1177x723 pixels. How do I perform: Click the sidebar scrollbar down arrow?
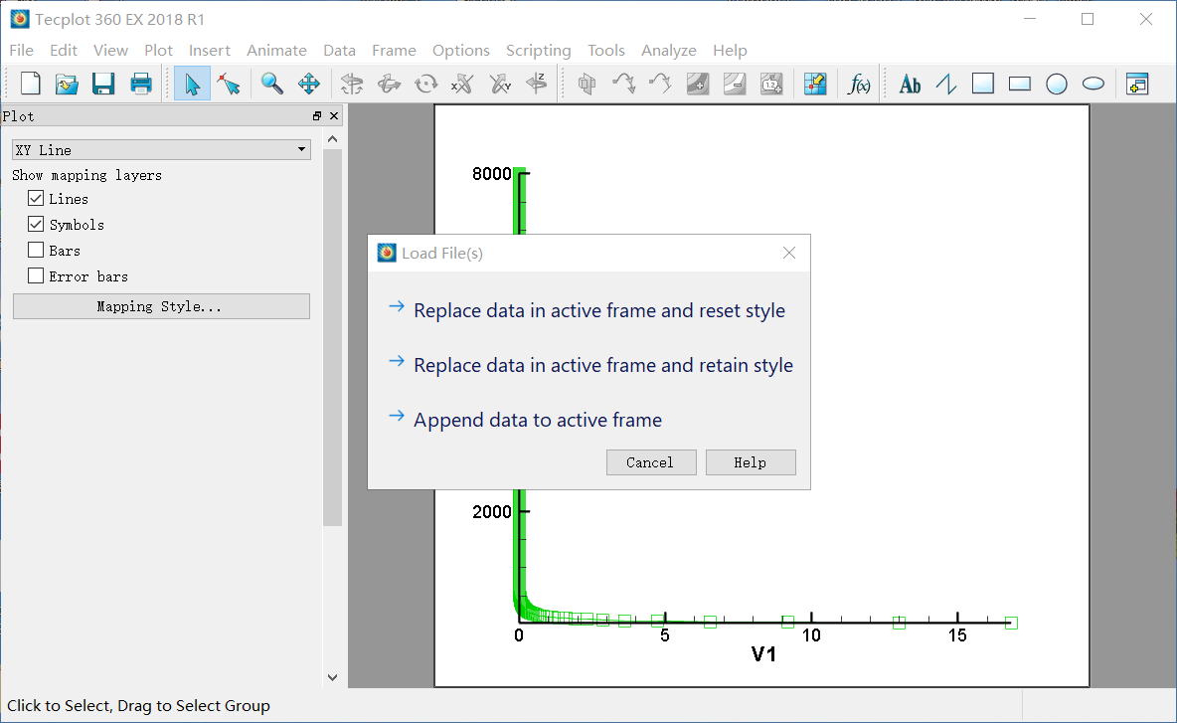pyautogui.click(x=333, y=677)
